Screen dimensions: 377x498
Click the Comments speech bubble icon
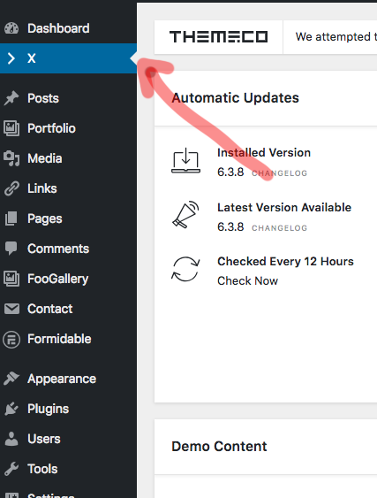pos(11,249)
